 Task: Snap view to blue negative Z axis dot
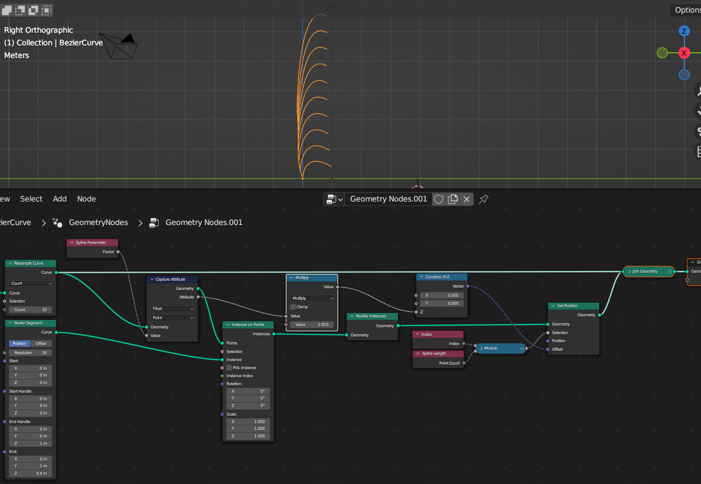[684, 75]
